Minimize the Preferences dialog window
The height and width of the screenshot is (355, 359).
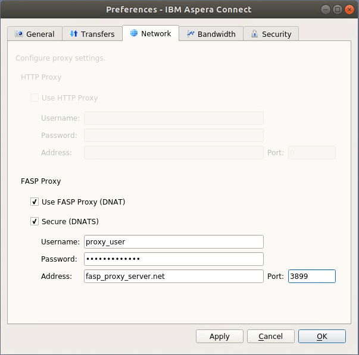[326, 10]
